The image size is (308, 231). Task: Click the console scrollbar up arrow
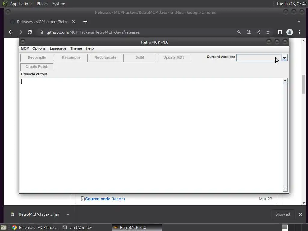tap(285, 81)
